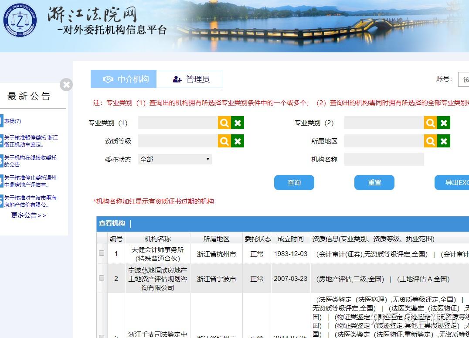Click the glasses icon on the 中介机构 tab

click(109, 79)
